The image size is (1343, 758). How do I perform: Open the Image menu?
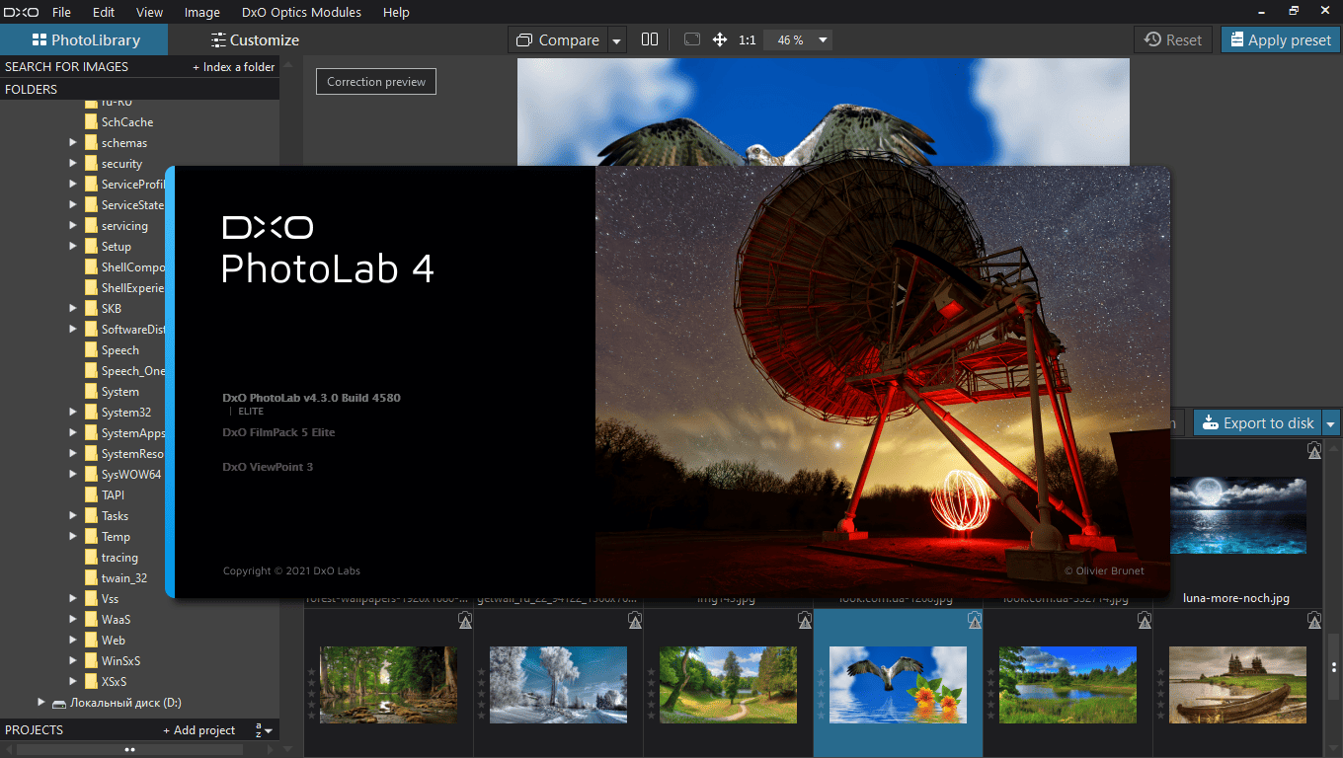pyautogui.click(x=202, y=13)
